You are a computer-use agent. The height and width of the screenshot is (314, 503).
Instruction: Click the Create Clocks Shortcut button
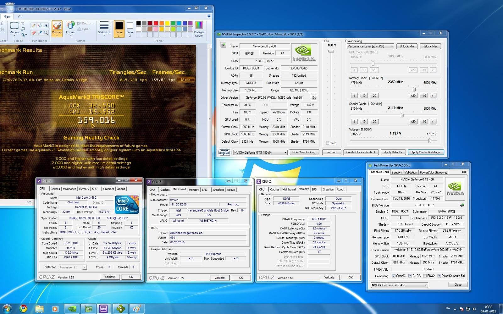tap(361, 152)
